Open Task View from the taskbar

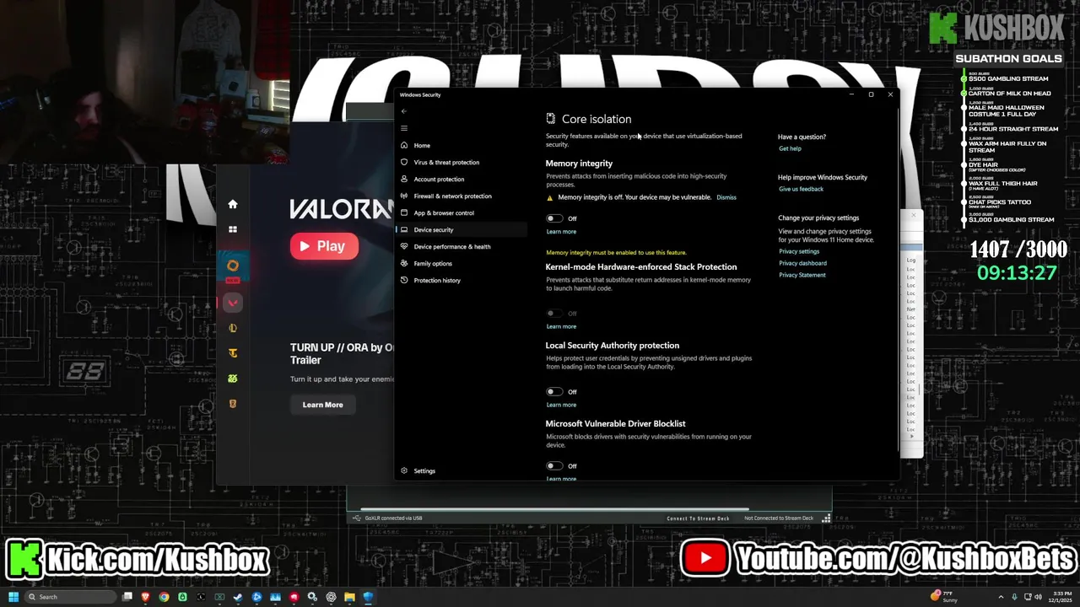point(127,597)
